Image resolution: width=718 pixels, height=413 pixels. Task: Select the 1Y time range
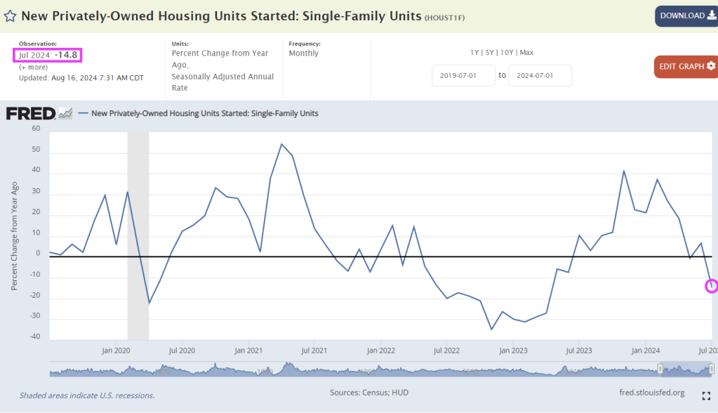pos(475,53)
